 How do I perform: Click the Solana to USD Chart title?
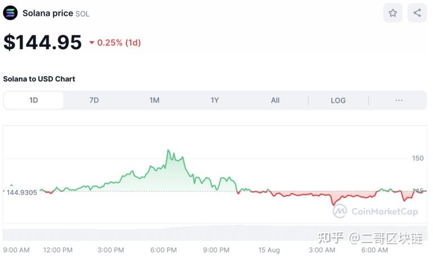click(39, 79)
